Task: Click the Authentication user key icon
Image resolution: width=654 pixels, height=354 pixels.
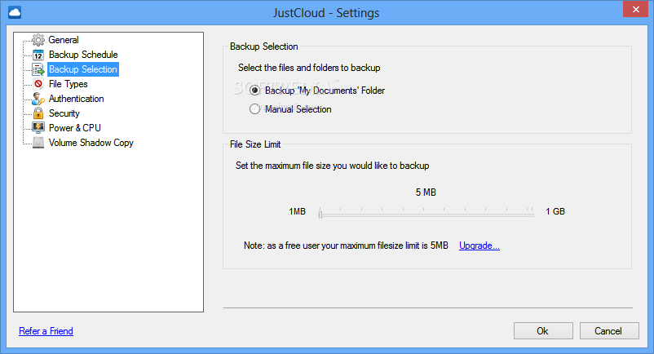Action: 38,99
